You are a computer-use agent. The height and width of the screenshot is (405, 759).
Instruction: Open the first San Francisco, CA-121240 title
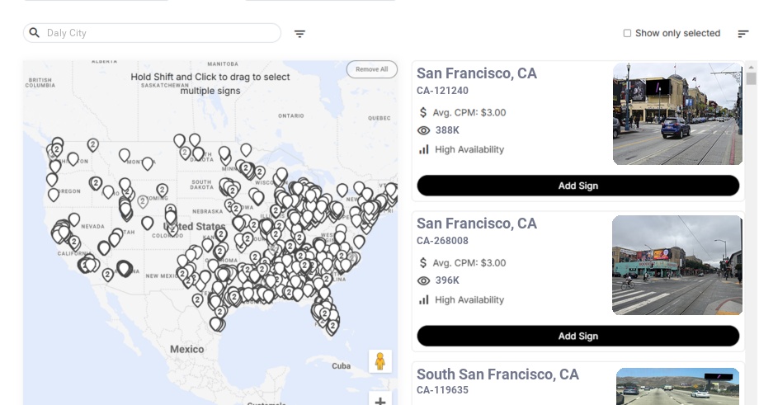pyautogui.click(x=476, y=73)
